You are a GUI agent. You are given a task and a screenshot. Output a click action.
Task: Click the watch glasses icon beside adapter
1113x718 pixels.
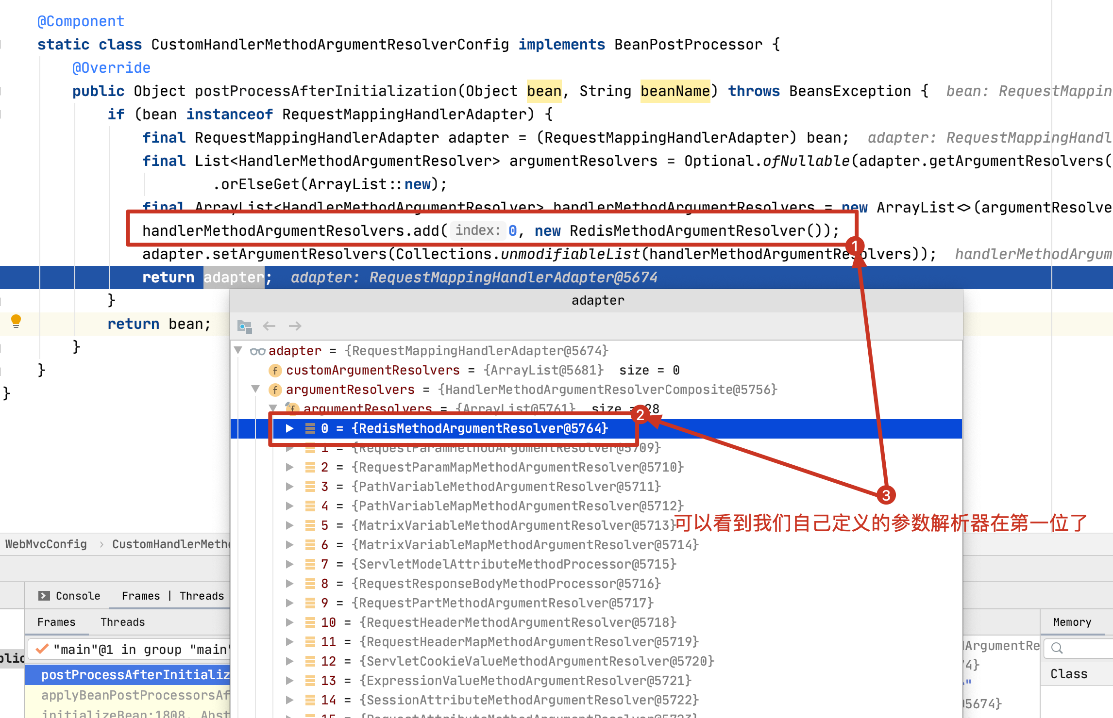click(257, 351)
